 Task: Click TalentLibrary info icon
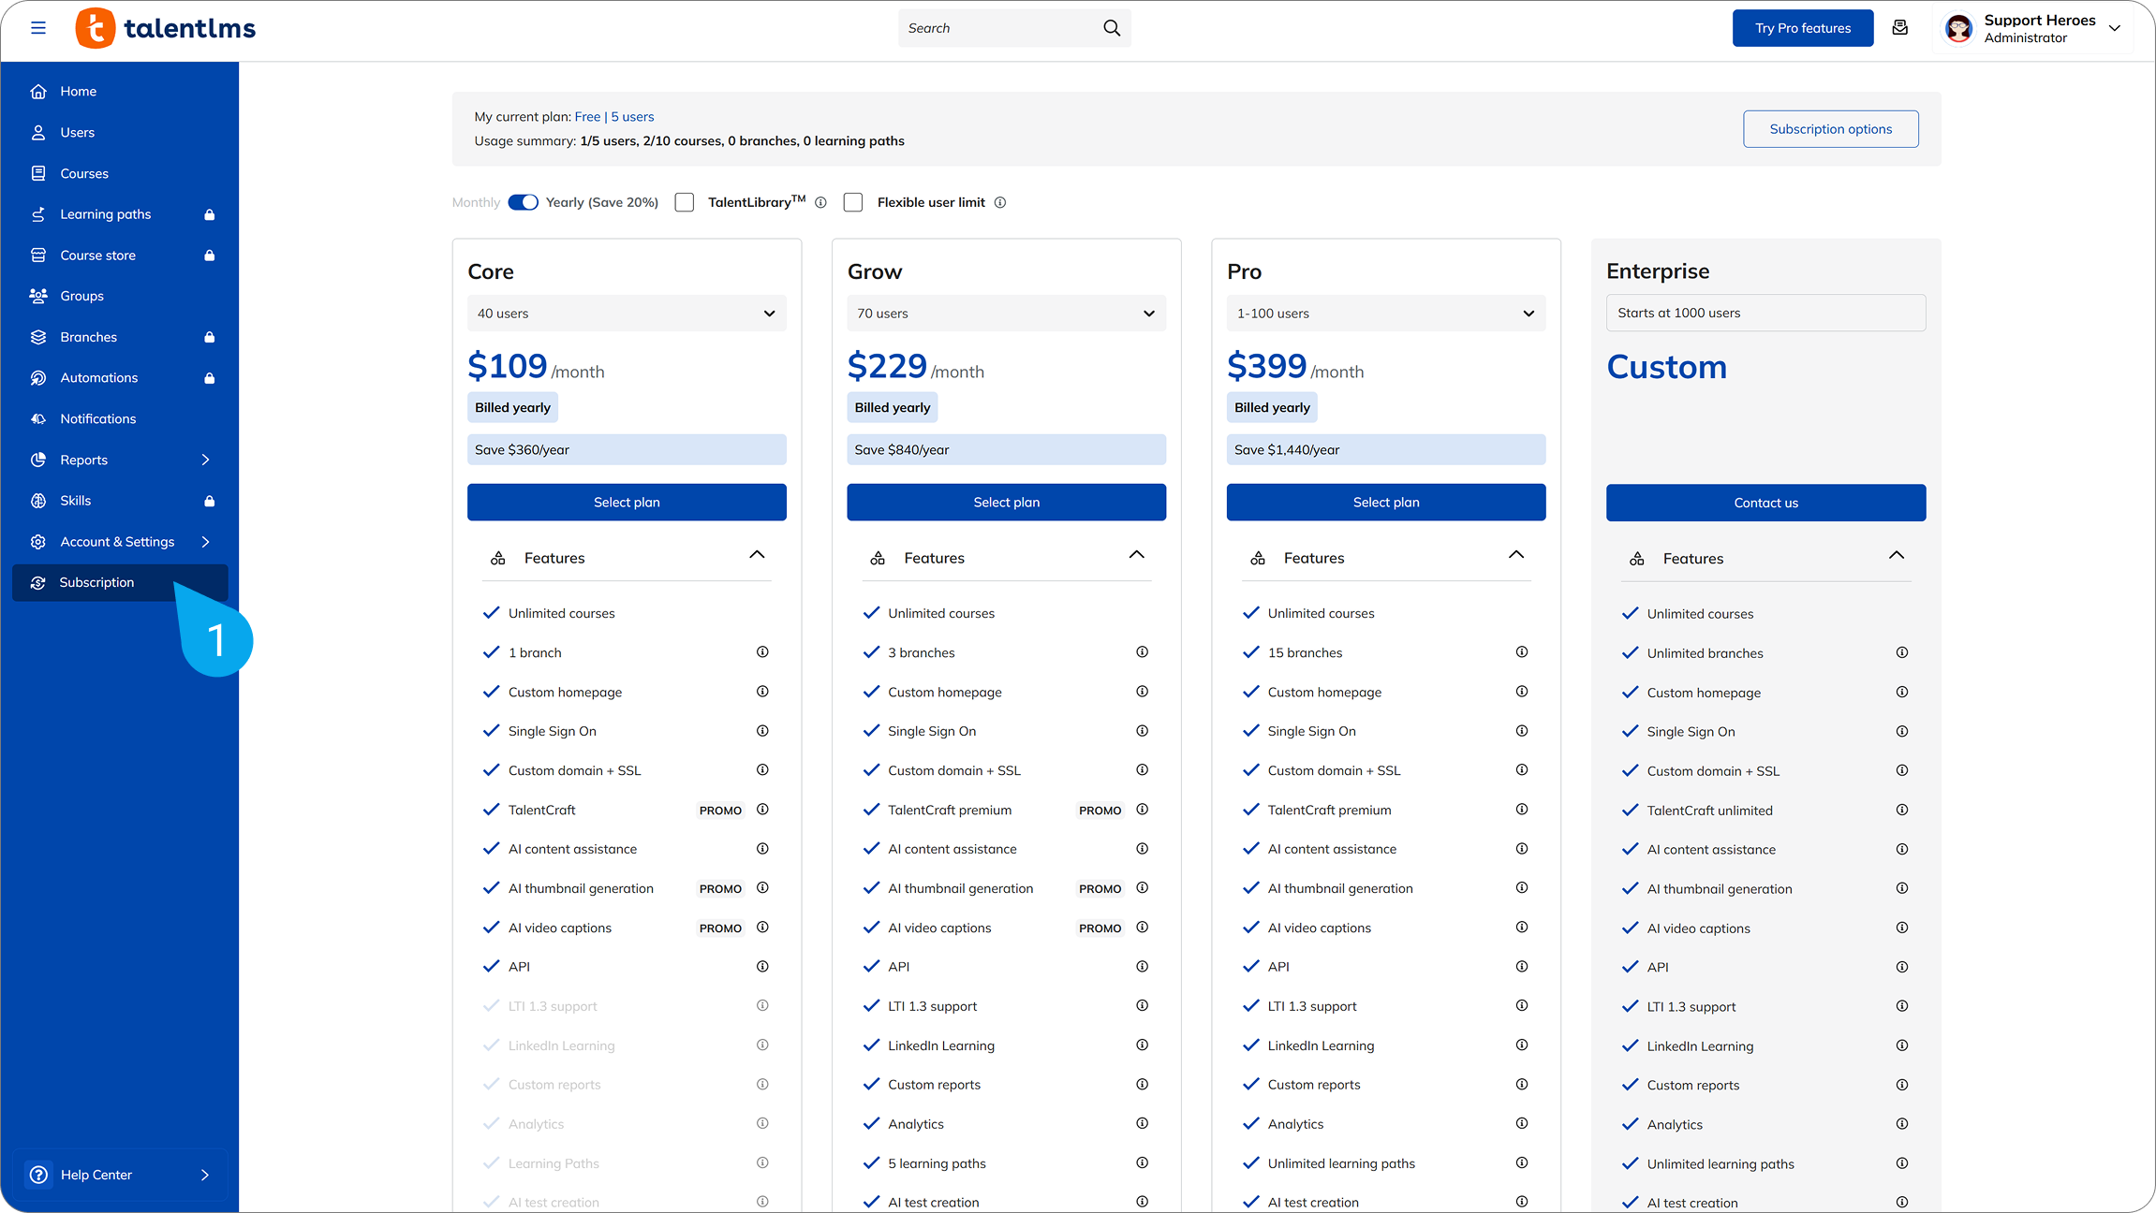820,202
